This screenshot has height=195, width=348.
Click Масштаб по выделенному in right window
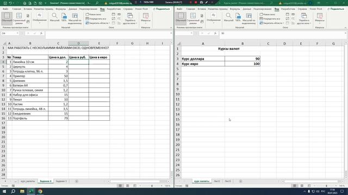coord(249,18)
